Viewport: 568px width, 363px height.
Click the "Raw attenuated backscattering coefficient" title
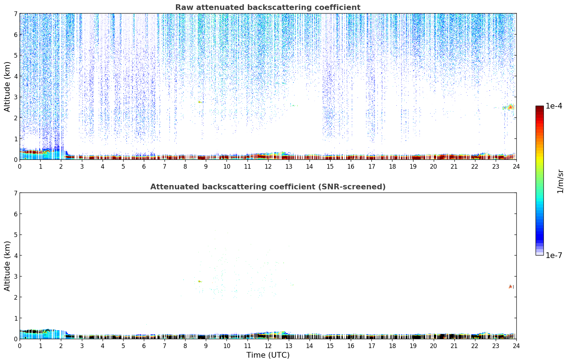267,7
